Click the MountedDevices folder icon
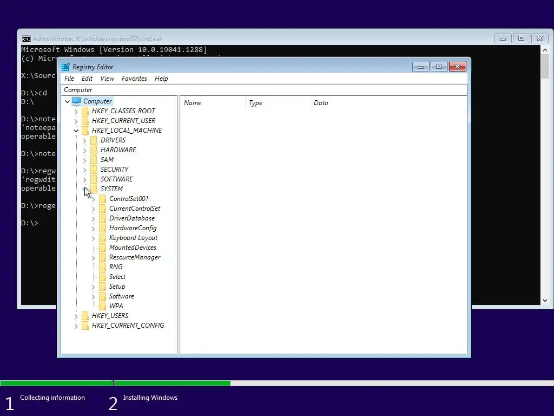 (x=102, y=247)
